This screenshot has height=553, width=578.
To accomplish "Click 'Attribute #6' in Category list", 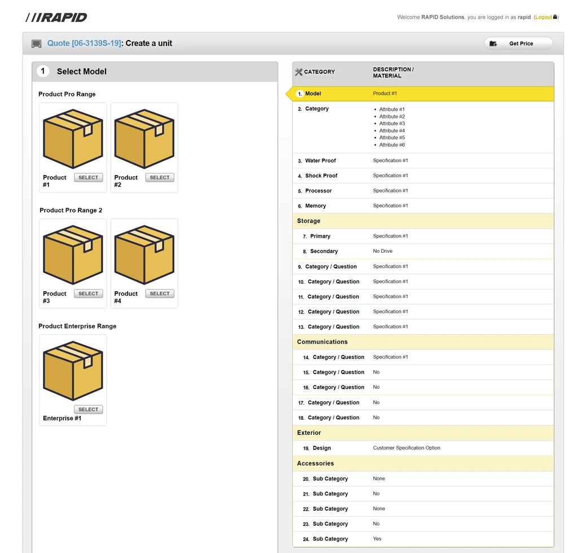I will click(392, 145).
